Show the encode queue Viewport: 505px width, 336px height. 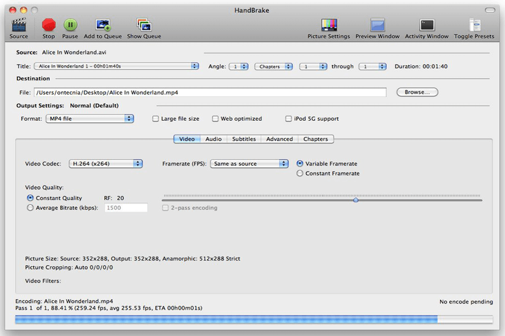coord(143,25)
